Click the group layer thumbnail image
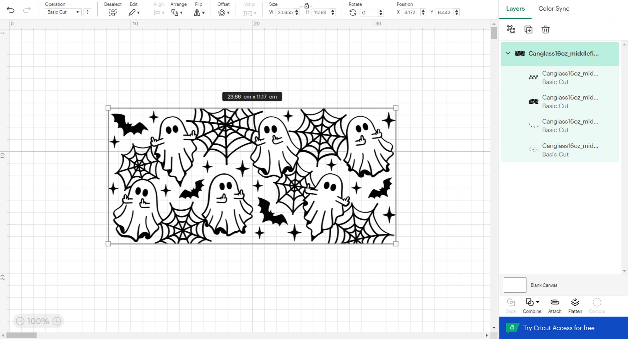 (520, 53)
